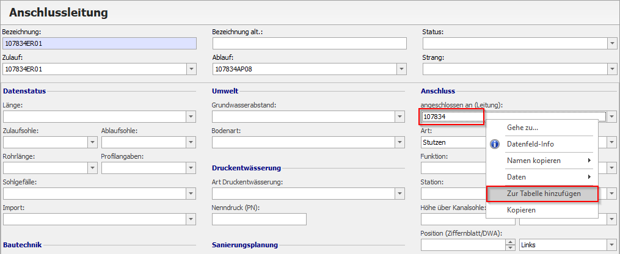Viewport: 620px width, 254px height.
Task: Focus the 'Bezeichnung alt.' text field
Action: coord(309,43)
